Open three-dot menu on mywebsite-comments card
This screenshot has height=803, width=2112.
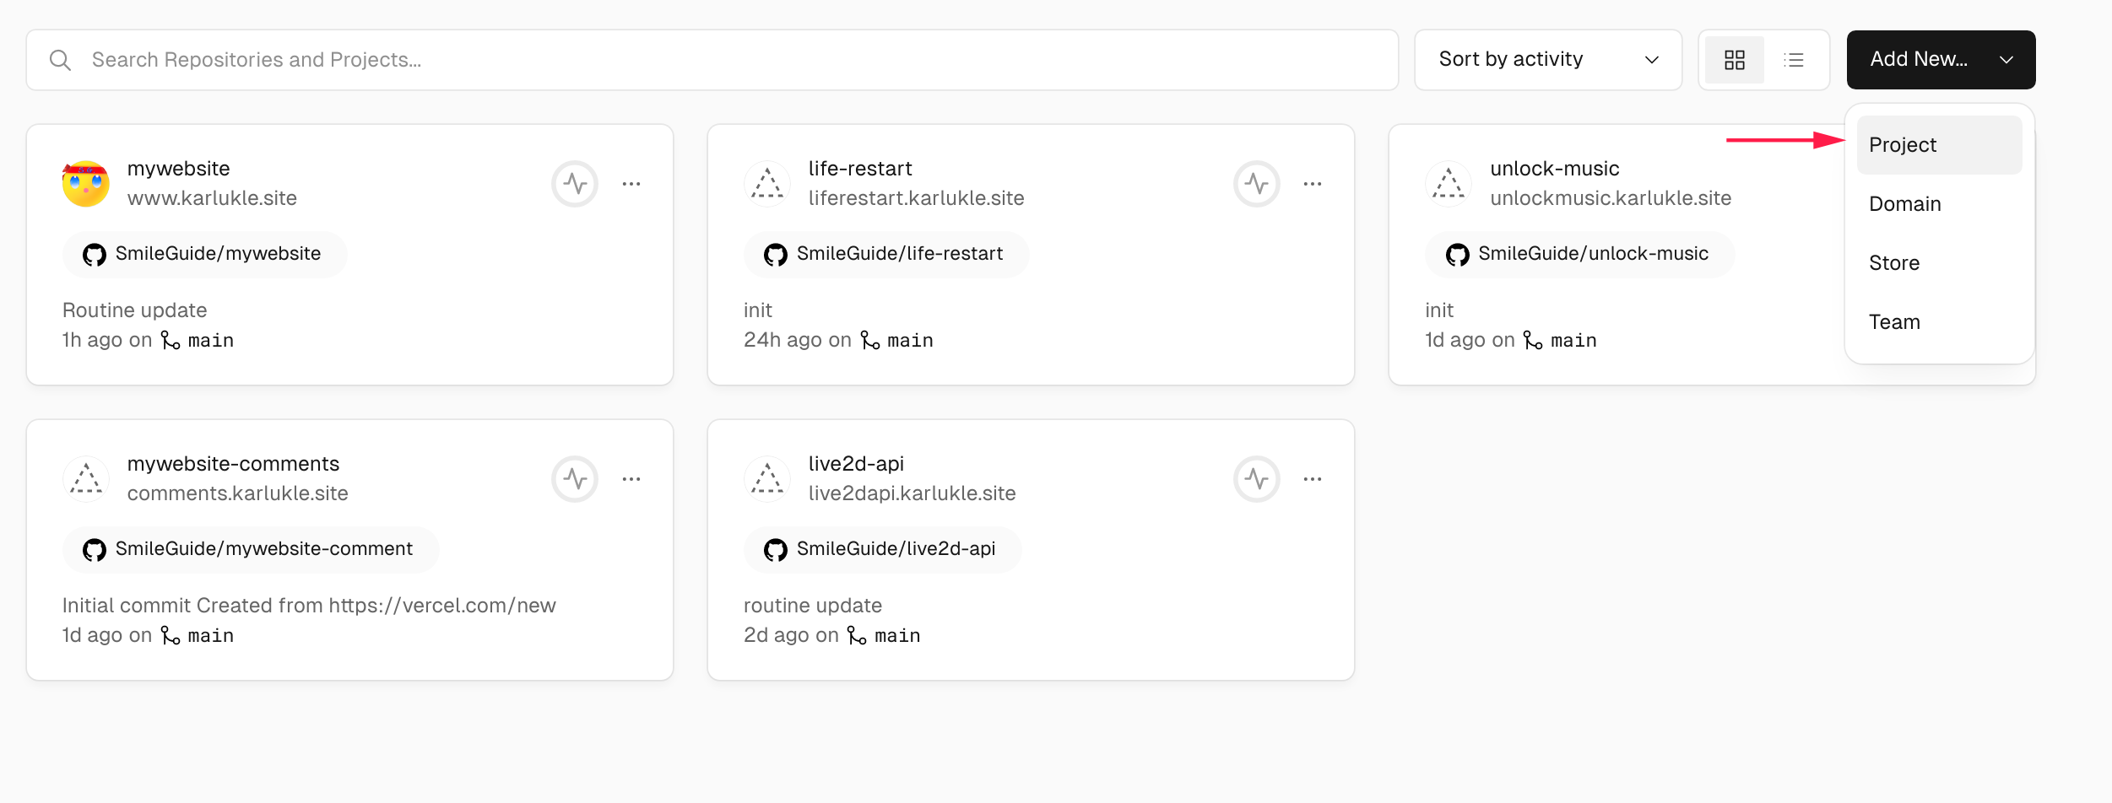(x=631, y=479)
